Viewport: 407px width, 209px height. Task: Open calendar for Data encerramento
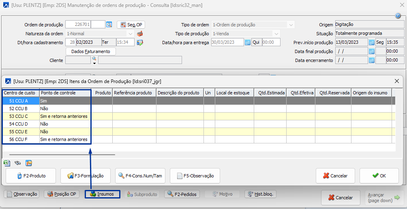click(371, 60)
